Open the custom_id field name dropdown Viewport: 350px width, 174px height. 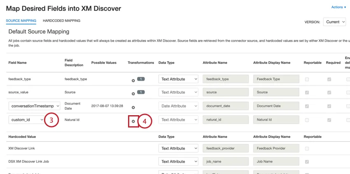pyautogui.click(x=27, y=120)
